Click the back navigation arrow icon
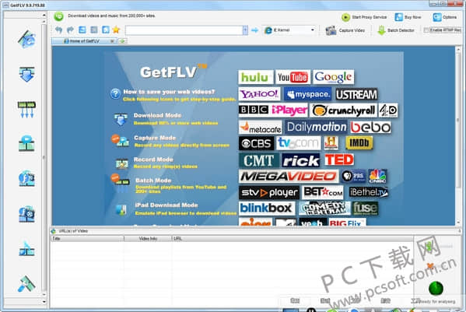This screenshot has height=312, width=466. 59,30
